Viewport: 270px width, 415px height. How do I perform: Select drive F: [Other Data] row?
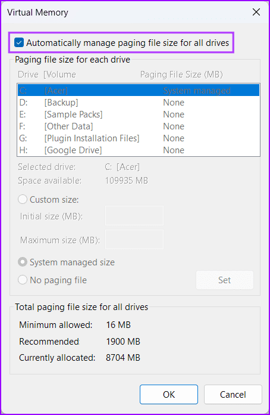[x=139, y=126]
